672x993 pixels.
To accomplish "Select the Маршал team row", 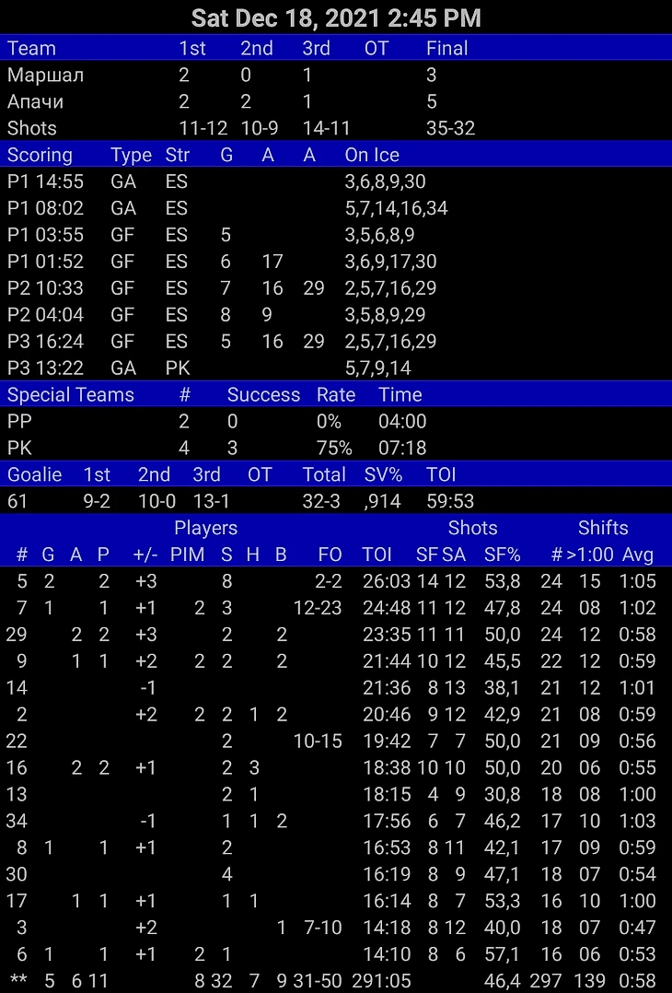I will [336, 76].
